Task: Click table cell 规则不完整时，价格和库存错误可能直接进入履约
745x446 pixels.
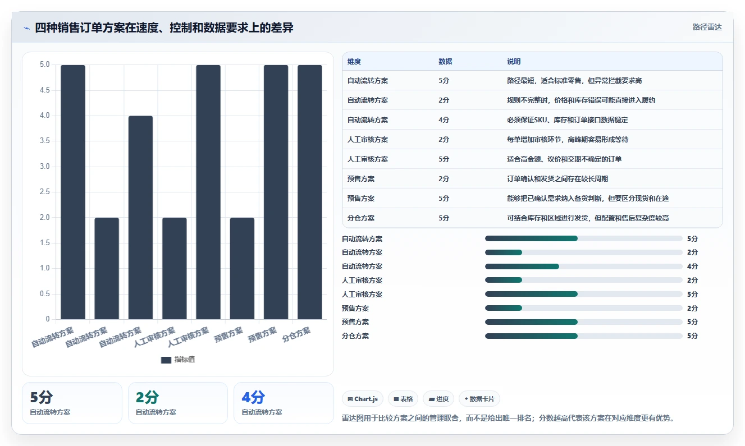Action: pos(581,100)
